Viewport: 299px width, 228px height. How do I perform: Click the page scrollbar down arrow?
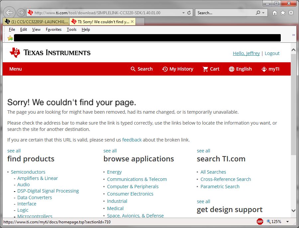point(294,210)
